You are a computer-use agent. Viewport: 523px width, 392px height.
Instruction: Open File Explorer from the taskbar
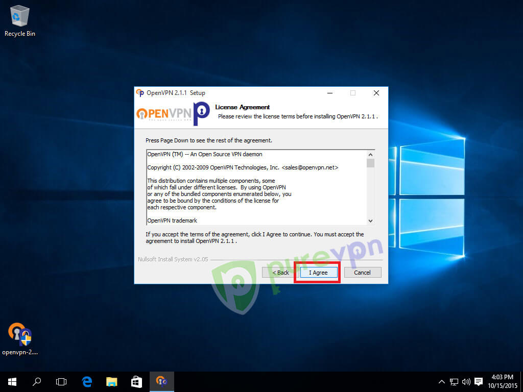[x=112, y=382]
